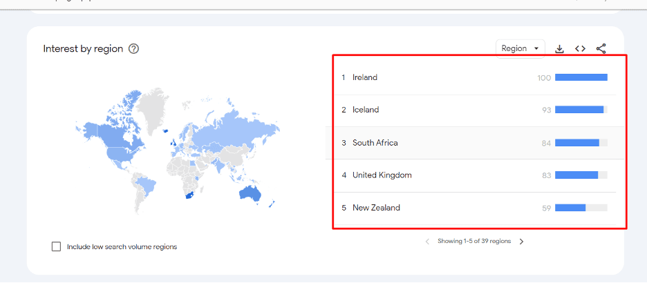This screenshot has height=283, width=647.
Task: Open the Region dropdown
Action: tap(520, 48)
